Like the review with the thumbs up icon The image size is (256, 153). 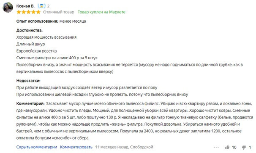pos(227,147)
